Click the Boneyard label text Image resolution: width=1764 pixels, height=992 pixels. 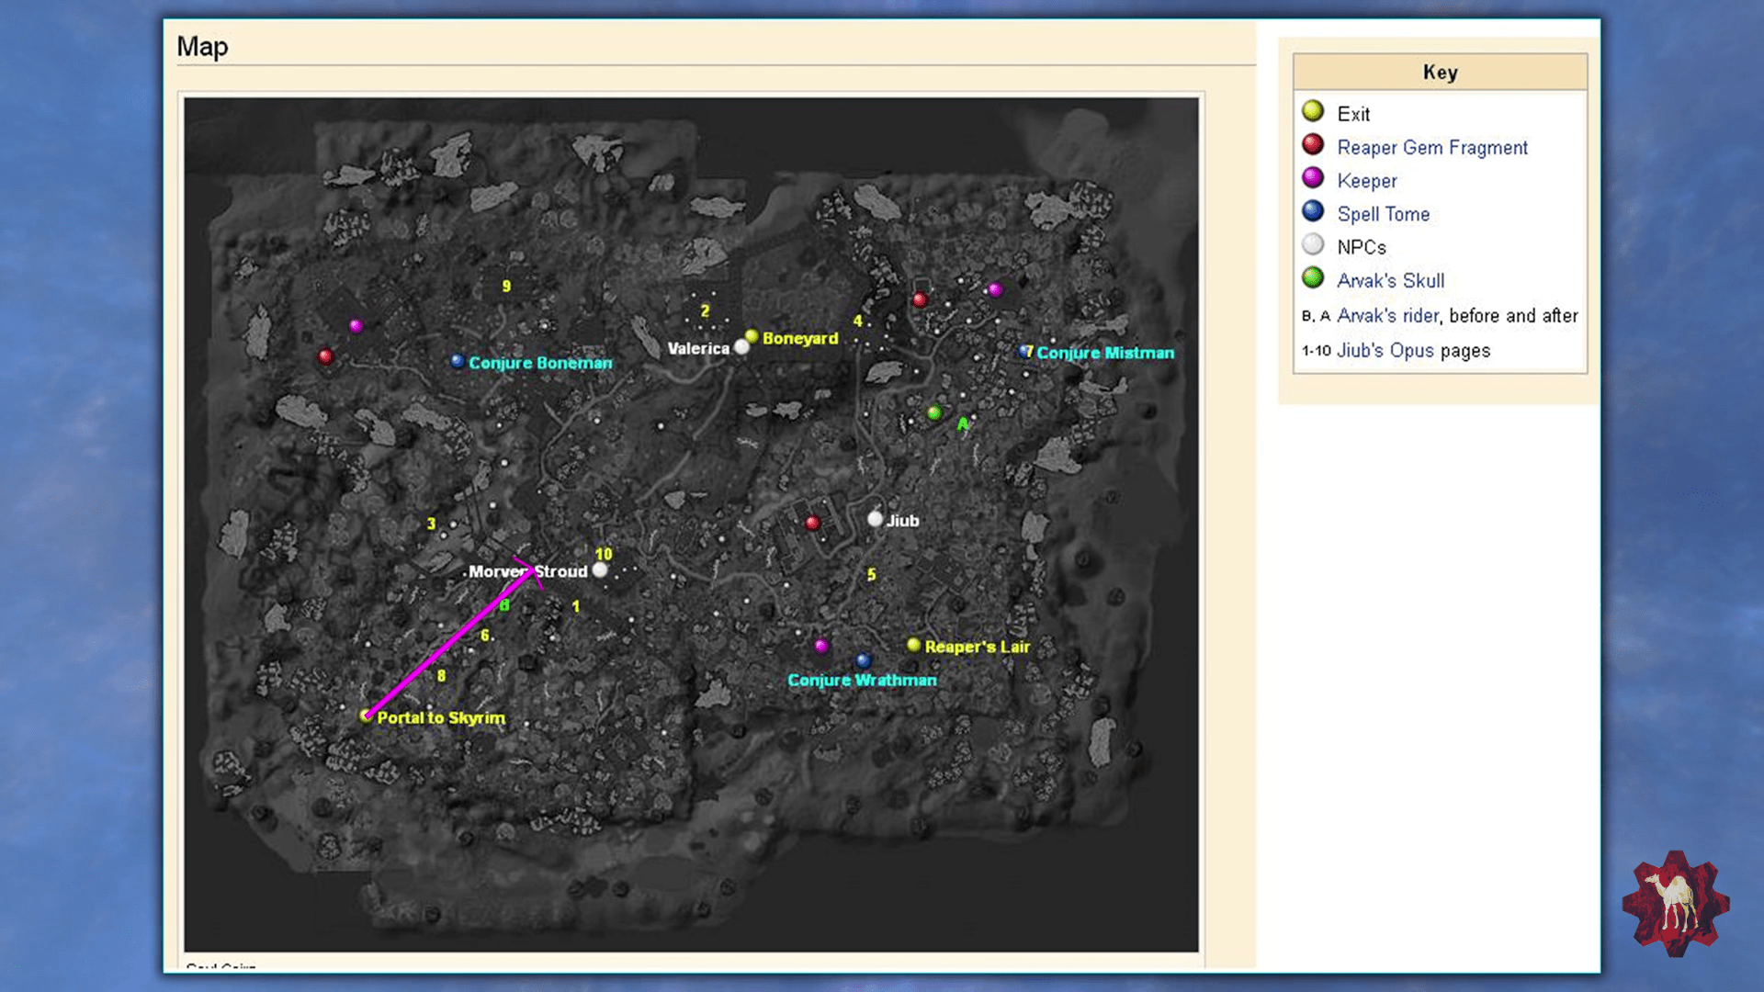[x=800, y=338]
